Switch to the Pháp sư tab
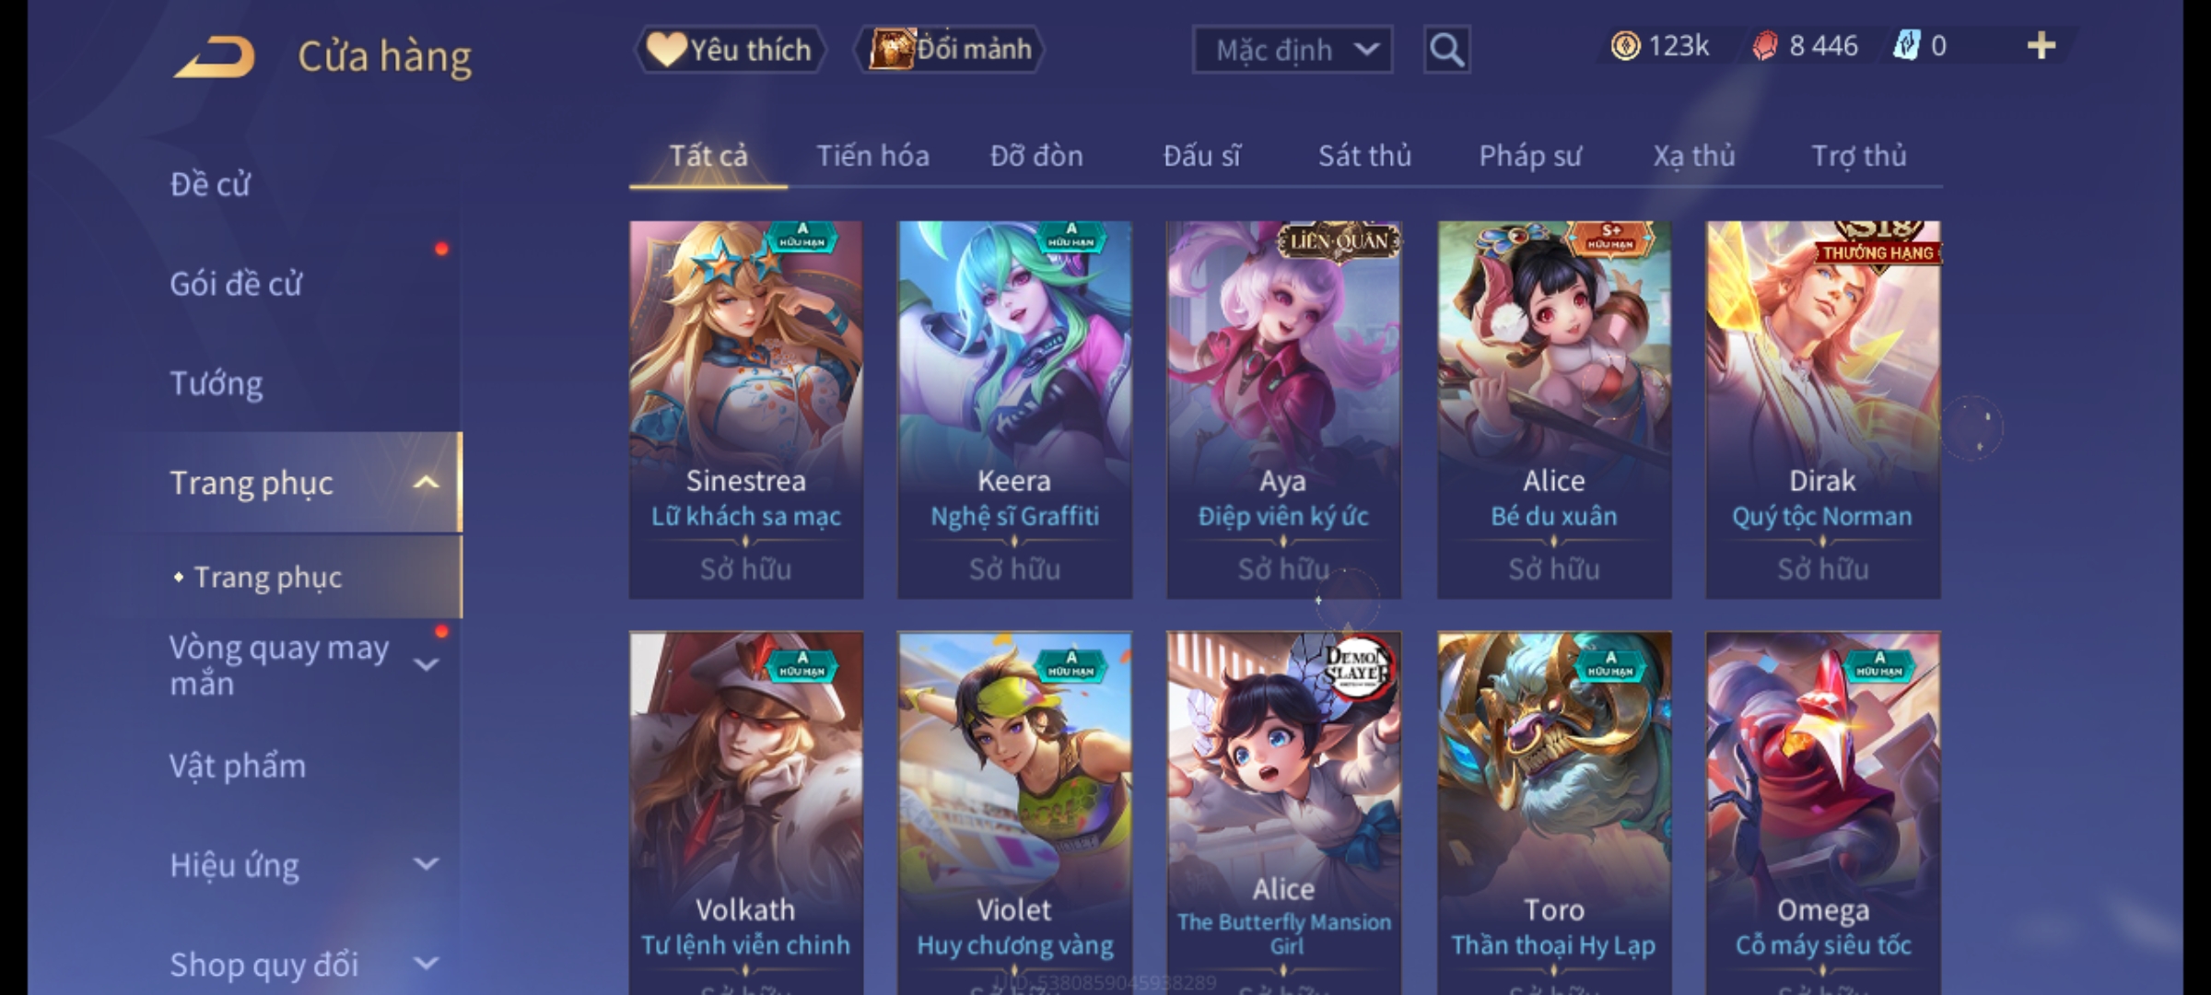Viewport: 2211px width, 995px height. click(x=1530, y=156)
